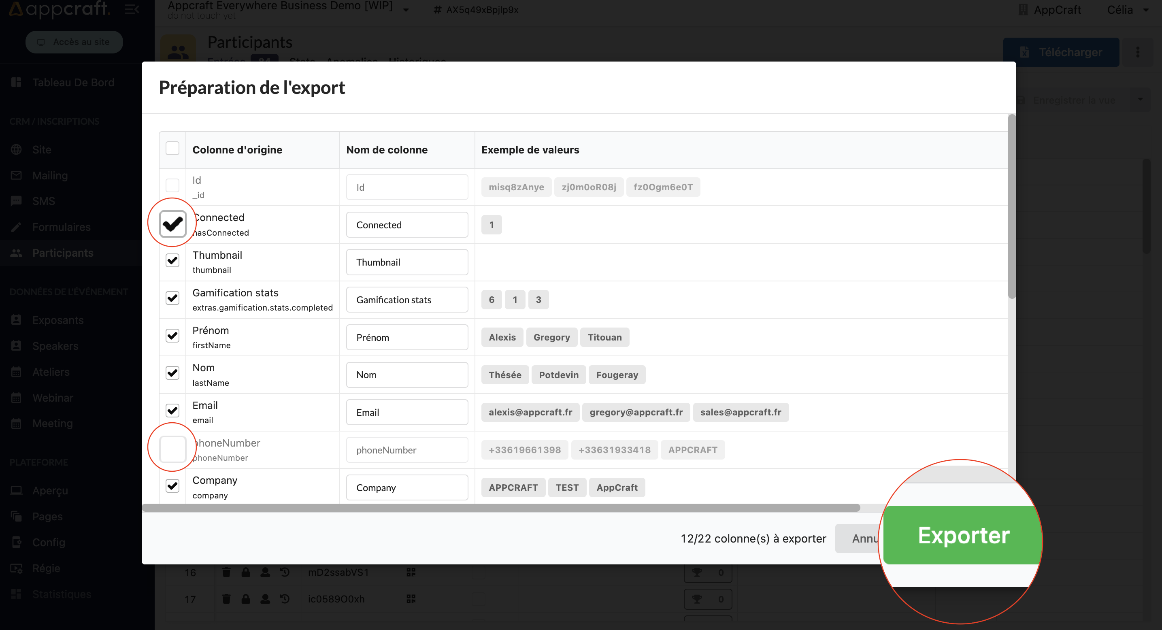This screenshot has width=1162, height=630.
Task: Uncheck the Email column checkbox
Action: tap(172, 411)
